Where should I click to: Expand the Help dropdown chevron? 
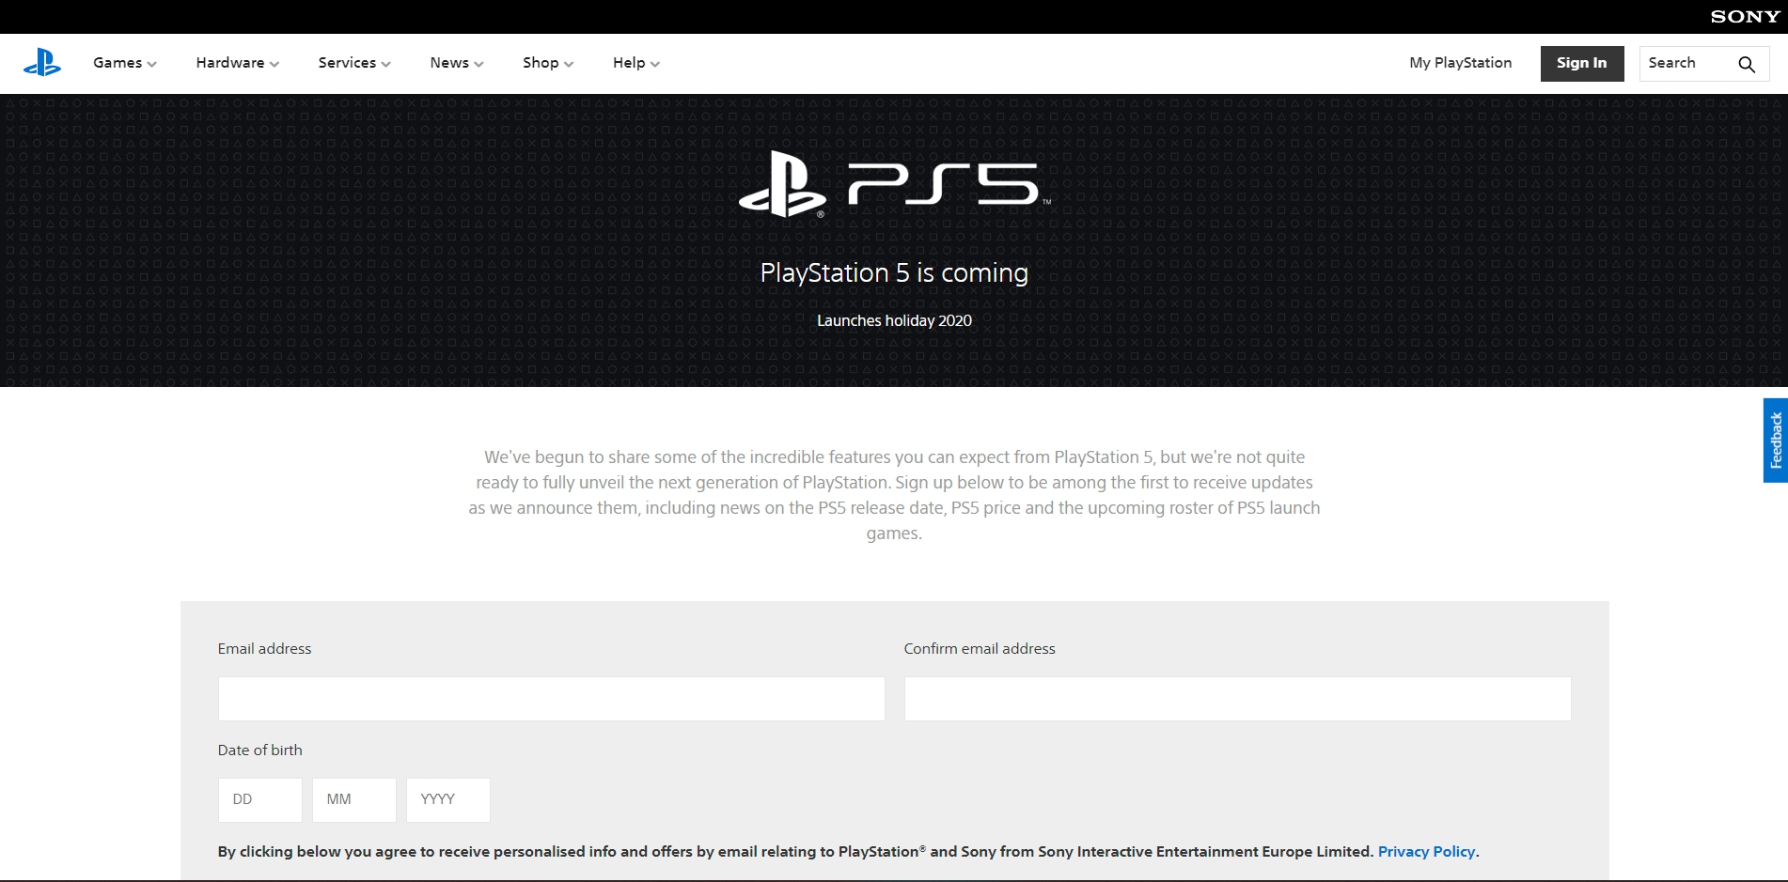[x=655, y=64]
